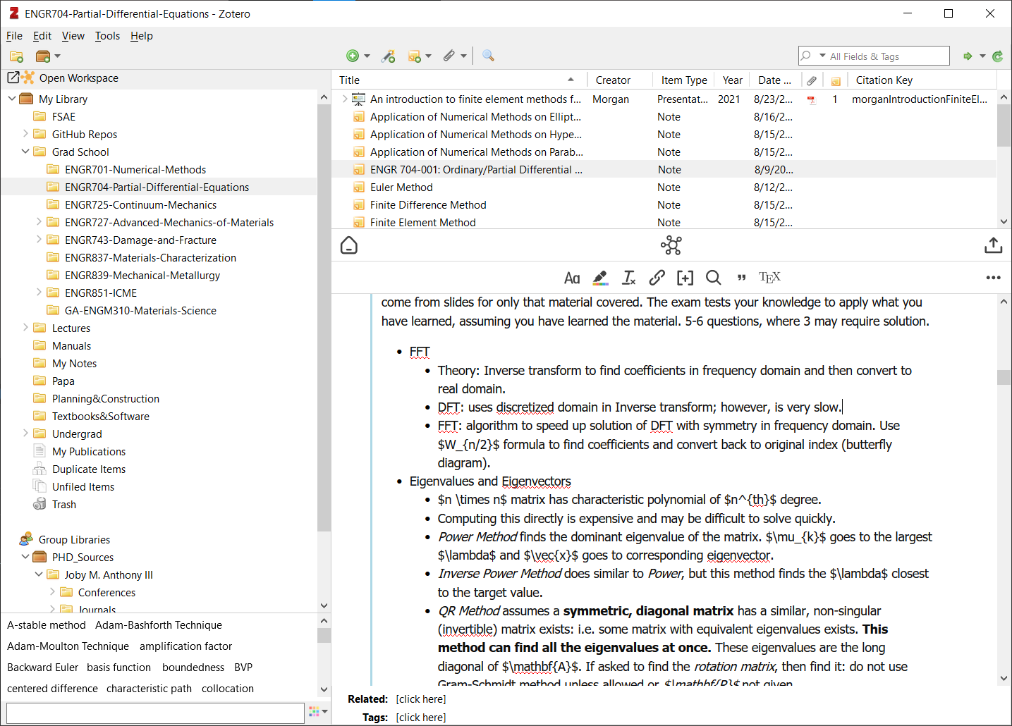1012x726 pixels.
Task: Insert a blockquote in the note
Action: (741, 278)
